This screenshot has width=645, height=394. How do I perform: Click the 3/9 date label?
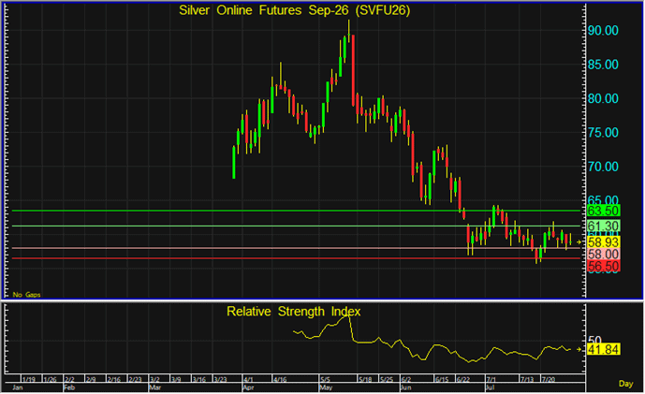176,379
